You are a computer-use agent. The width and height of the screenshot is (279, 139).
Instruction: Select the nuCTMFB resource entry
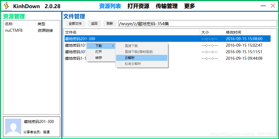click(x=14, y=30)
